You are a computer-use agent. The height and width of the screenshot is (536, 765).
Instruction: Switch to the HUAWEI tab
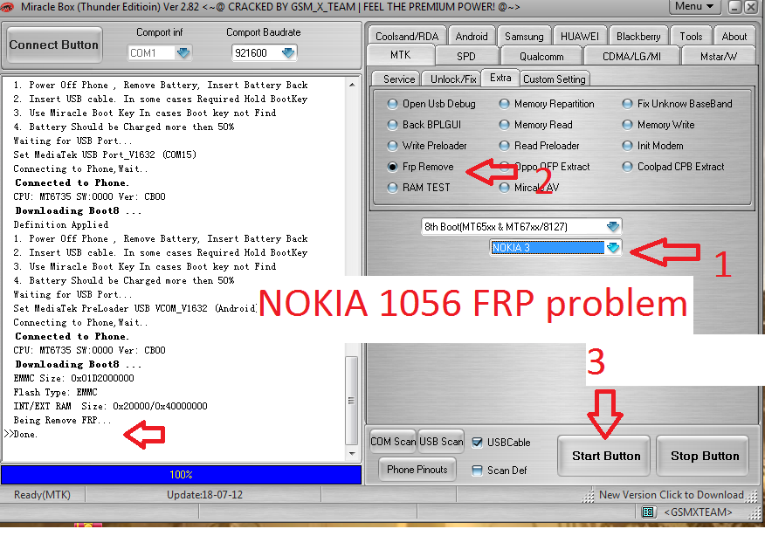tap(580, 37)
